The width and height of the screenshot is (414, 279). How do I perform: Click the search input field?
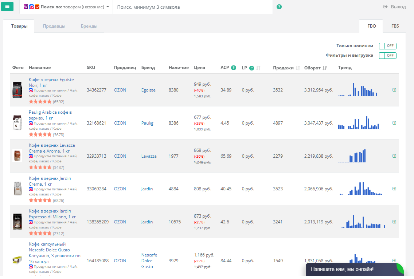[192, 7]
